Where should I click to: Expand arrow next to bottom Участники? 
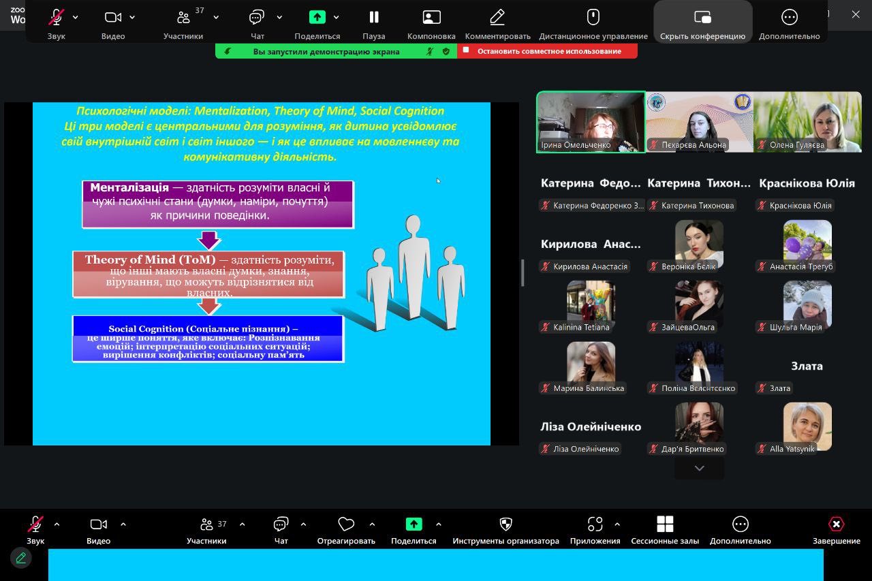pyautogui.click(x=242, y=524)
